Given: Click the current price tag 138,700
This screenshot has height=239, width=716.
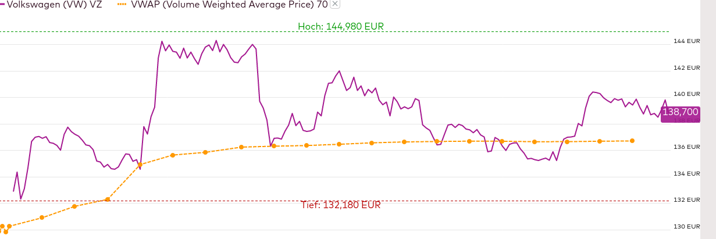Looking at the screenshot, I should pos(679,111).
